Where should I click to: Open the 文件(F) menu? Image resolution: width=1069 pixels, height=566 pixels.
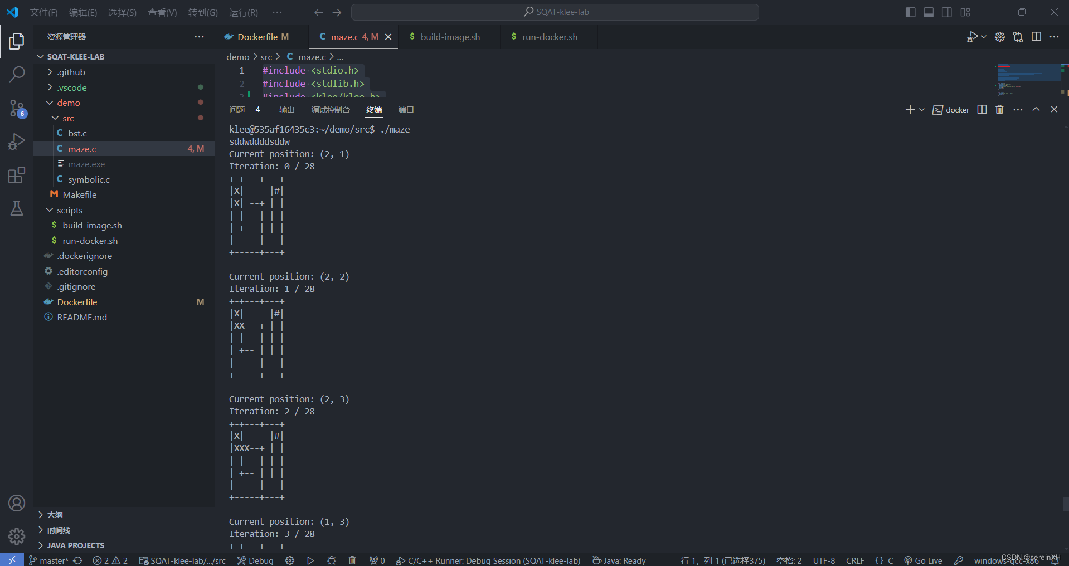[x=43, y=12]
